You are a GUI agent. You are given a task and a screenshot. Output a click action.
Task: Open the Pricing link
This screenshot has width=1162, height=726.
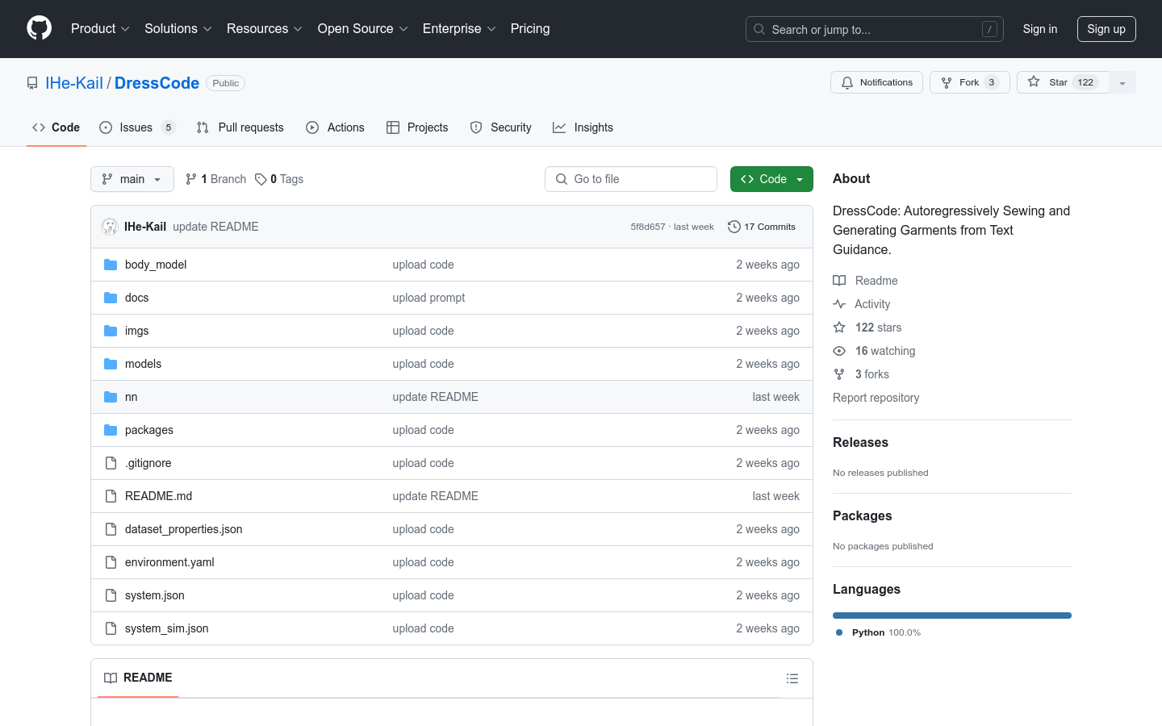pos(530,29)
